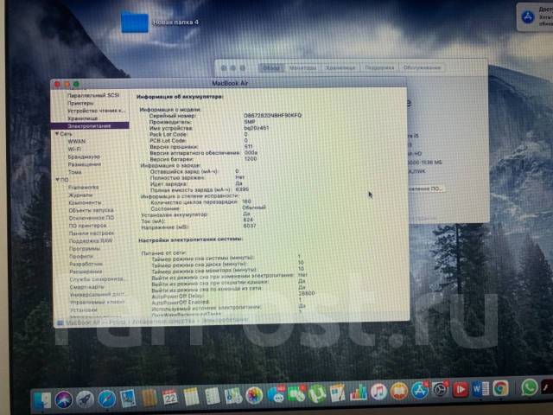Image resolution: width=553 pixels, height=415 pixels.
Task: Open Mail stamp icon in Dock
Action: 127,398
